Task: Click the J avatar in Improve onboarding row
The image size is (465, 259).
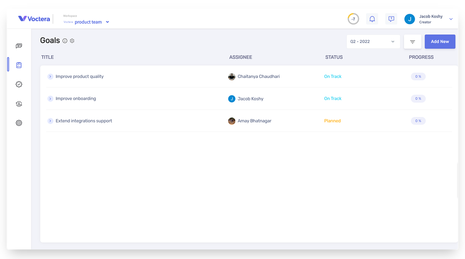Action: point(232,99)
